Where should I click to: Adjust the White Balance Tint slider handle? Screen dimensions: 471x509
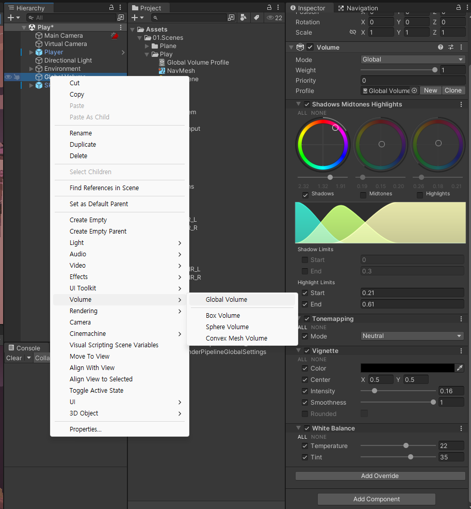click(x=410, y=457)
